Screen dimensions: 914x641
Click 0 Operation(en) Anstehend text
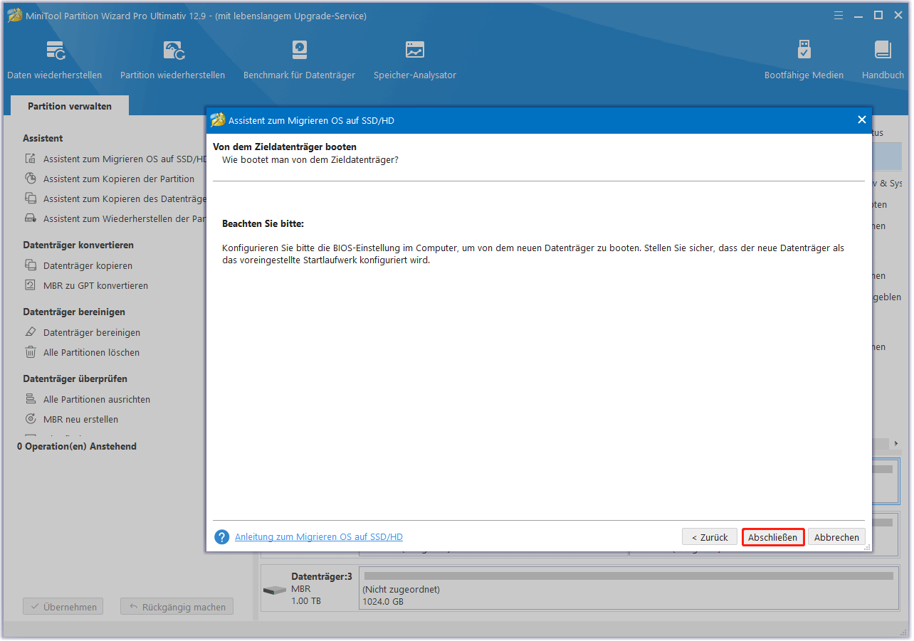click(77, 446)
